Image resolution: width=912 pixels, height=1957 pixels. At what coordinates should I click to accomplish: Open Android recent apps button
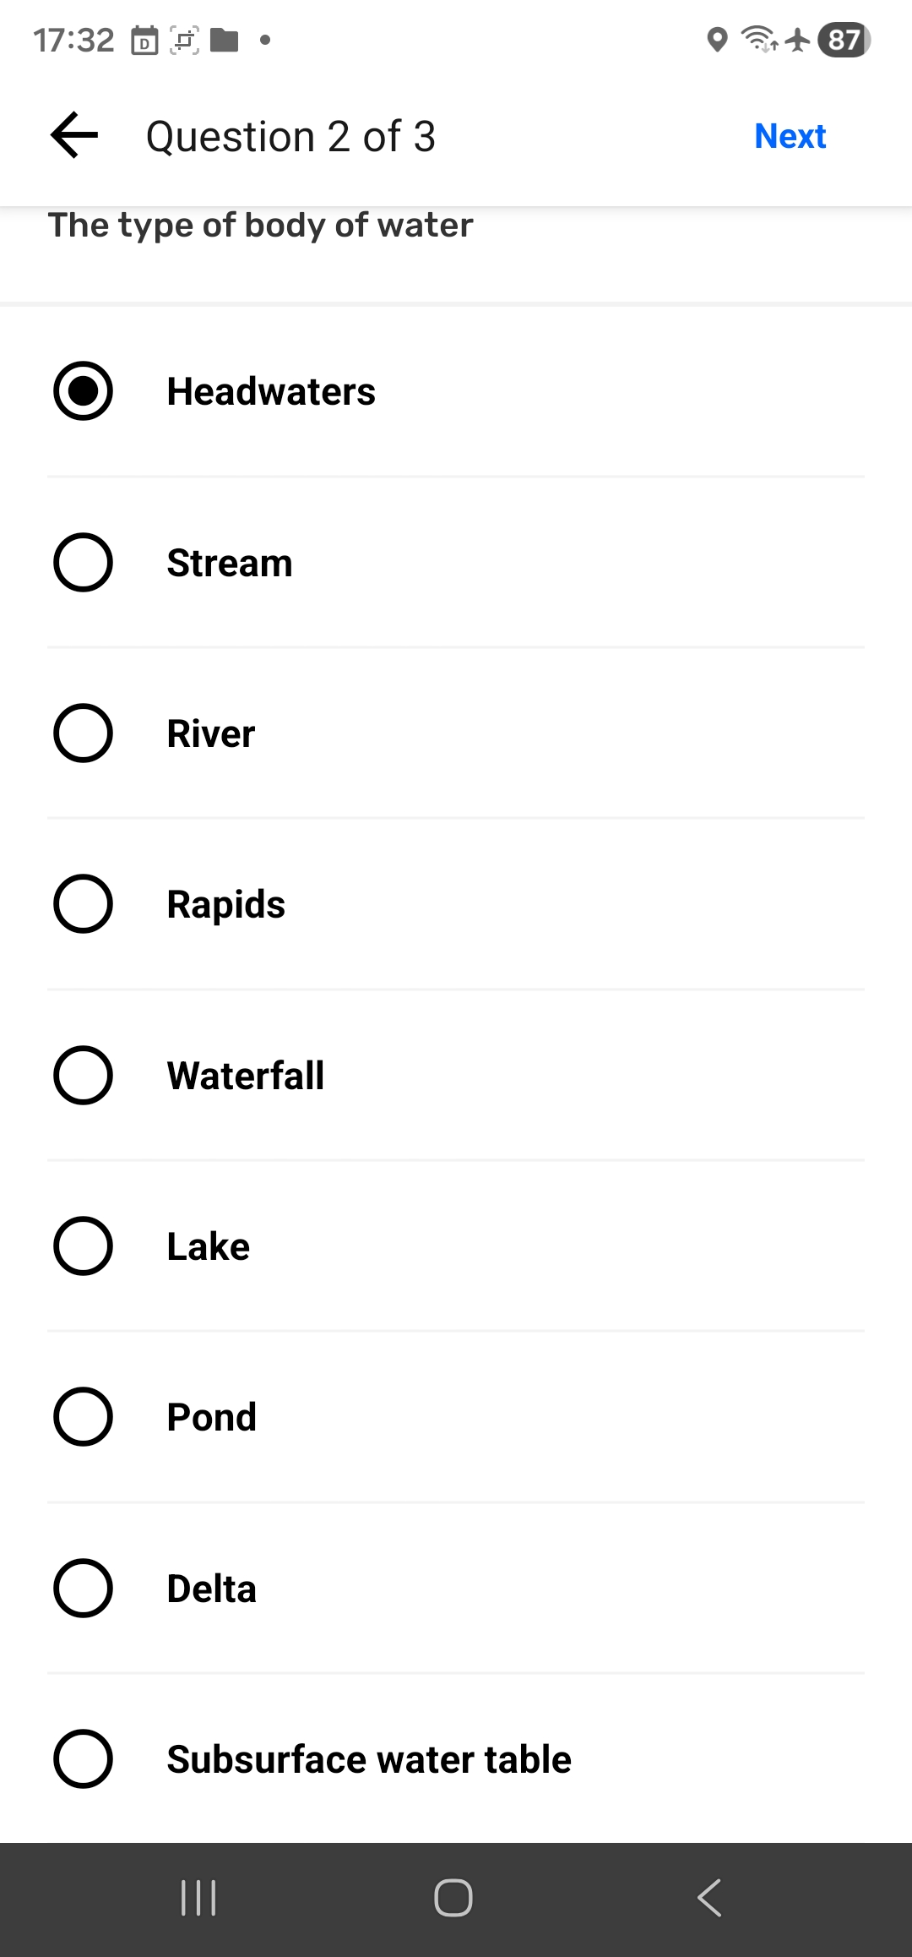tap(199, 1898)
